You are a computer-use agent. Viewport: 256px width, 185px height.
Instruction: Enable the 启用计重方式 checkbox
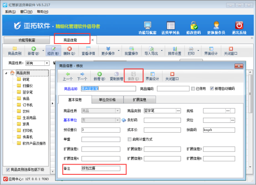(x=129, y=139)
